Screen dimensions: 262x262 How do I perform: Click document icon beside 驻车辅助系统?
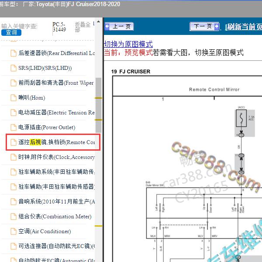(x=14, y=172)
